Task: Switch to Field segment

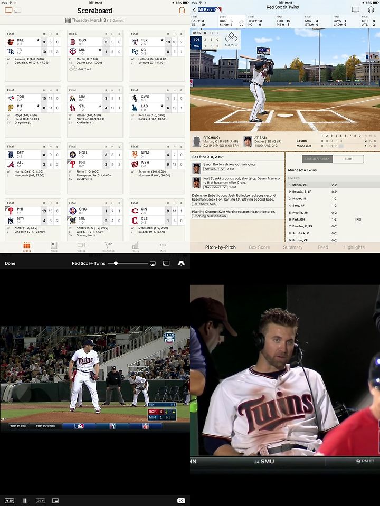Action: [348, 159]
